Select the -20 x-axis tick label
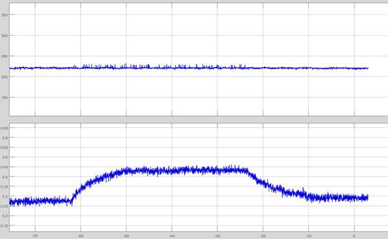Screen dimensions: 388x239 [263, 236]
